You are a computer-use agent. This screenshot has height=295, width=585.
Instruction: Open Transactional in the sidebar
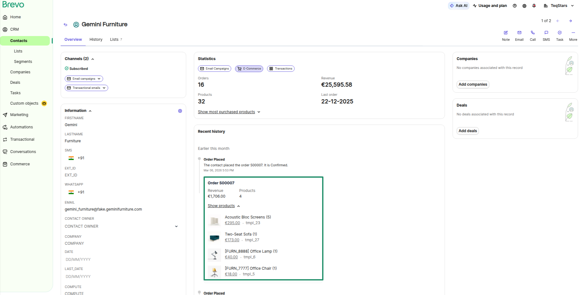click(22, 139)
